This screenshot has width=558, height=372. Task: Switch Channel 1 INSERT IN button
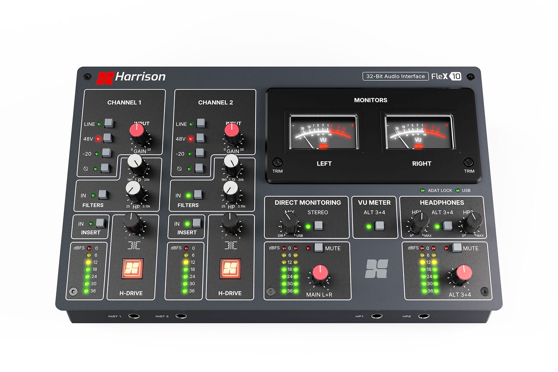coord(100,223)
